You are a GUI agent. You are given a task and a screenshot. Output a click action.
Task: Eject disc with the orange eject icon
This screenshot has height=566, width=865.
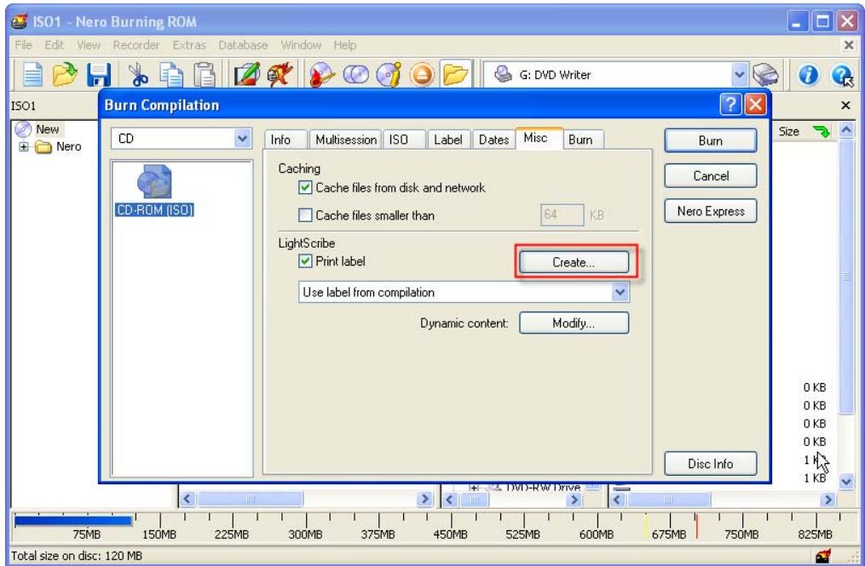(422, 74)
